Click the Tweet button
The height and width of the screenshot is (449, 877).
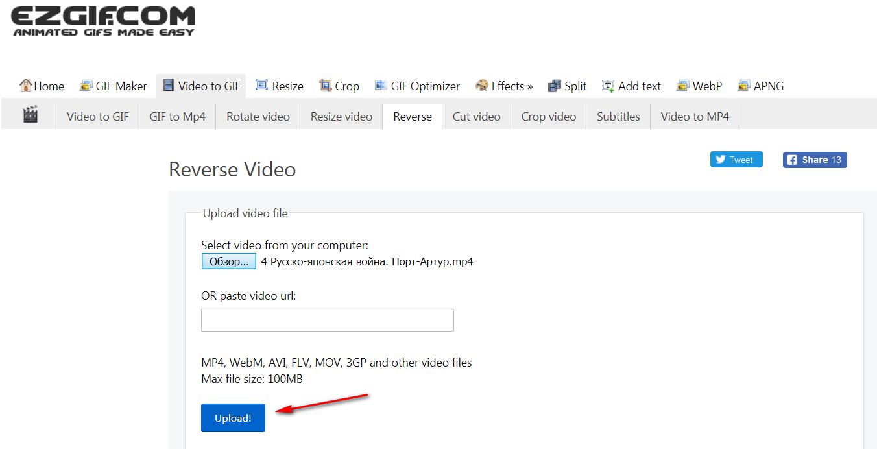[736, 160]
